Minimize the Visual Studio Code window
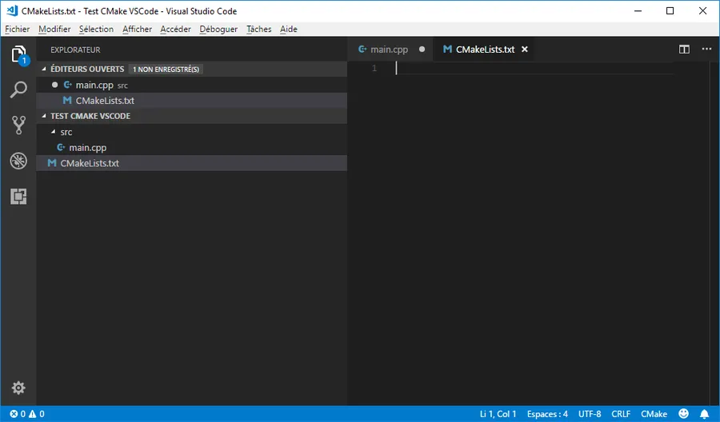Viewport: 720px width, 422px height. pyautogui.click(x=638, y=10)
